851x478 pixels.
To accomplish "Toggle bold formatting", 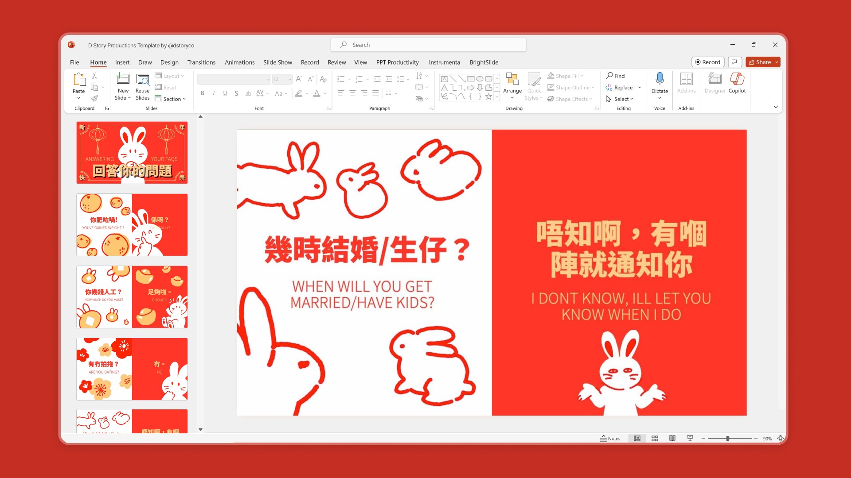I will point(202,93).
